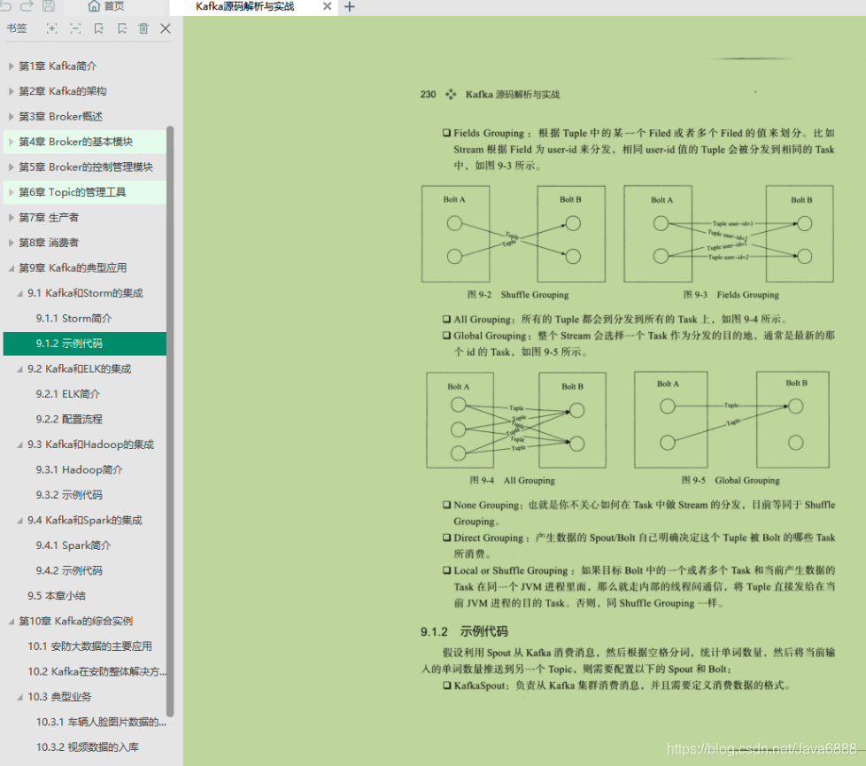Go to 9.3 Kafka和Hadoop的集成
Image resolution: width=866 pixels, height=766 pixels.
(90, 445)
